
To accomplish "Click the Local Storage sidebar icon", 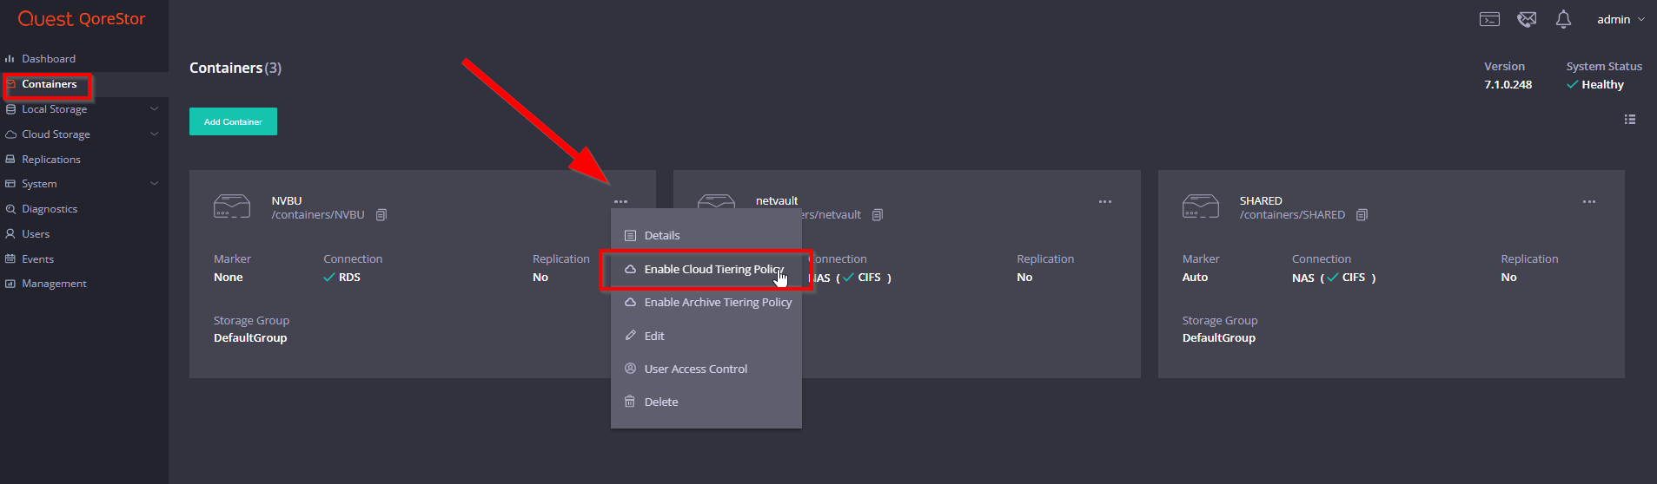I will pyautogui.click(x=10, y=109).
